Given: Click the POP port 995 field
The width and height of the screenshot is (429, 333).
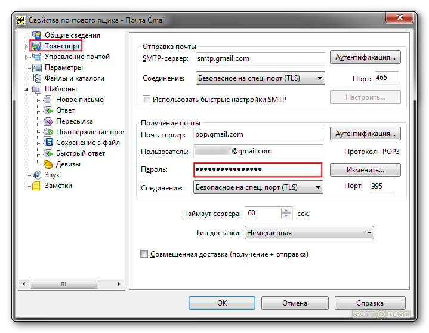Looking at the screenshot, I should pyautogui.click(x=382, y=186).
